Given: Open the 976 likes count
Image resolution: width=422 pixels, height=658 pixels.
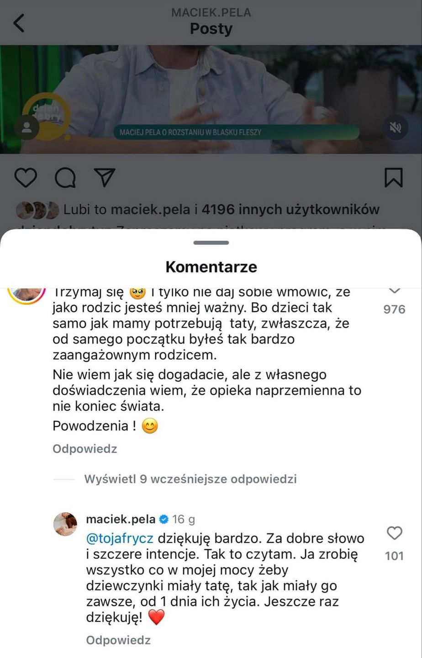Looking at the screenshot, I should pyautogui.click(x=394, y=309).
